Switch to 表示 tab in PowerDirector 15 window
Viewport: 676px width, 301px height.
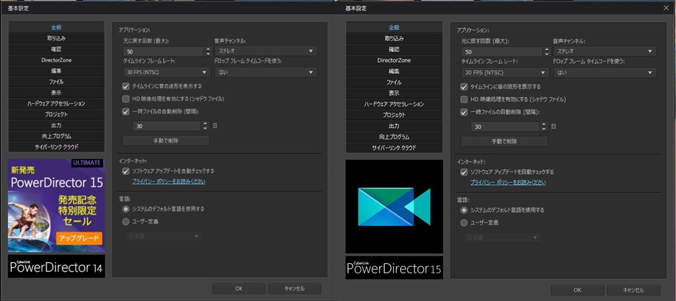click(x=394, y=92)
